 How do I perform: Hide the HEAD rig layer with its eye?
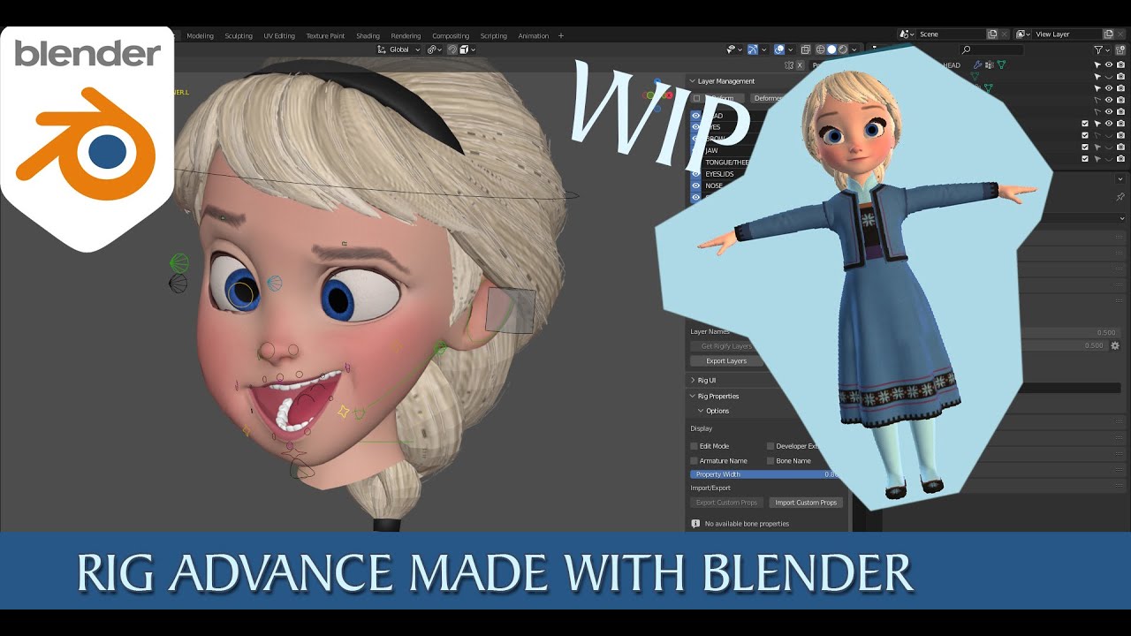(x=695, y=116)
